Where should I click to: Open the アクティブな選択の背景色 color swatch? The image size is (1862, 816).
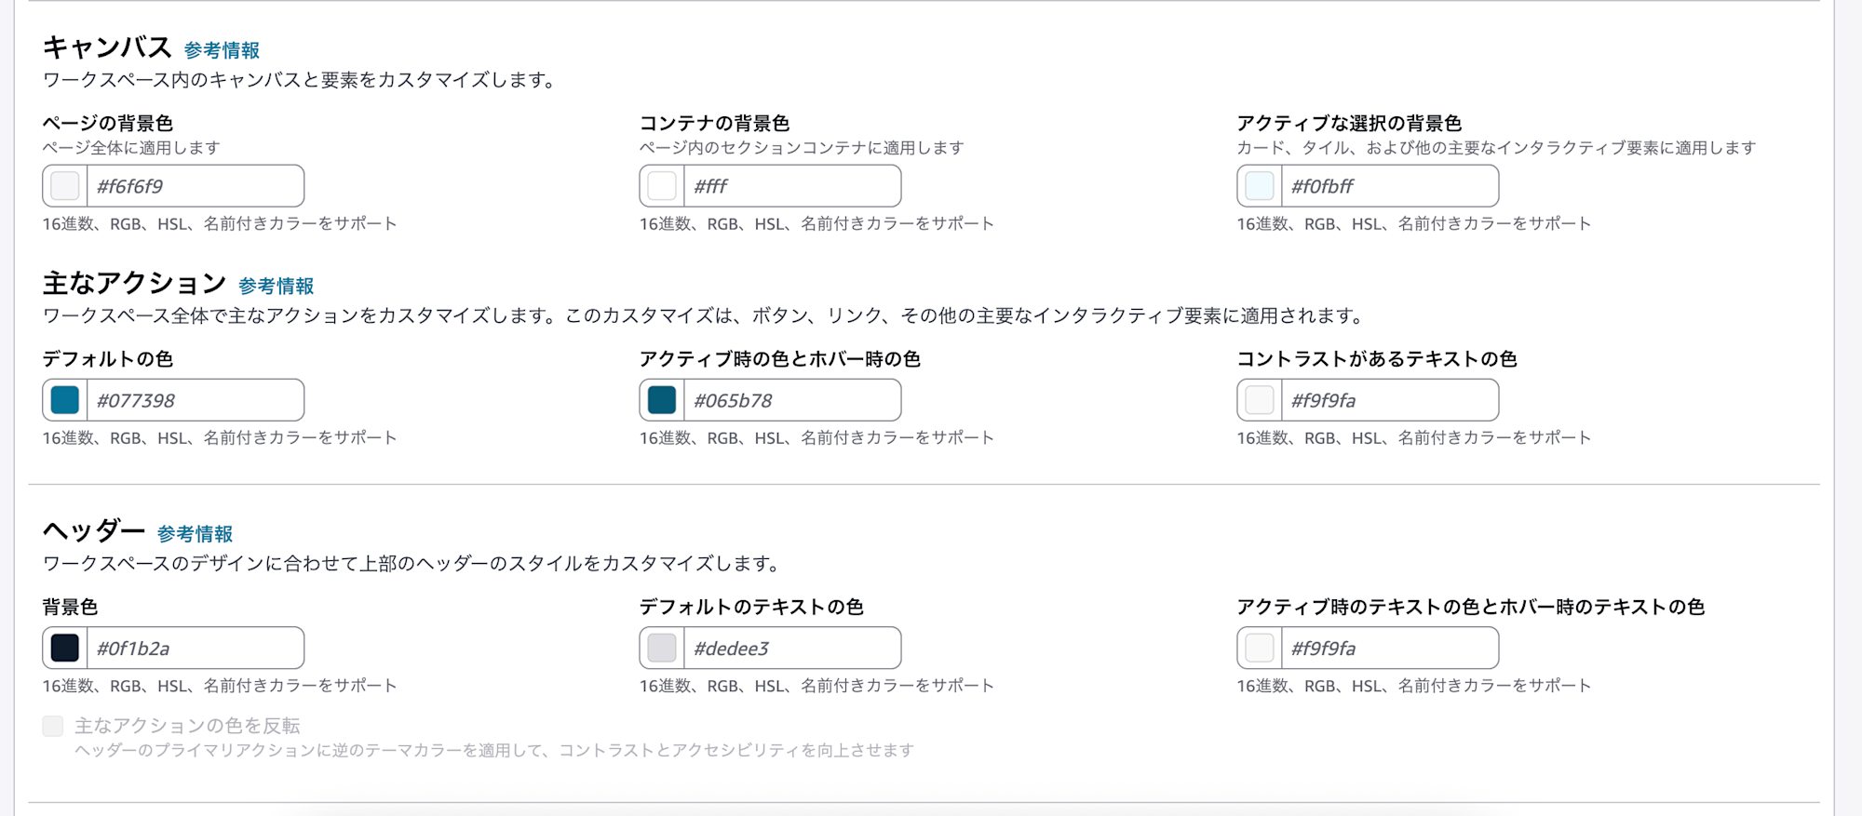[x=1260, y=186]
